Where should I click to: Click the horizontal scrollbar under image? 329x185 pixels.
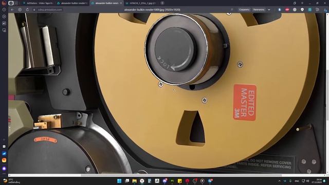[181, 175]
